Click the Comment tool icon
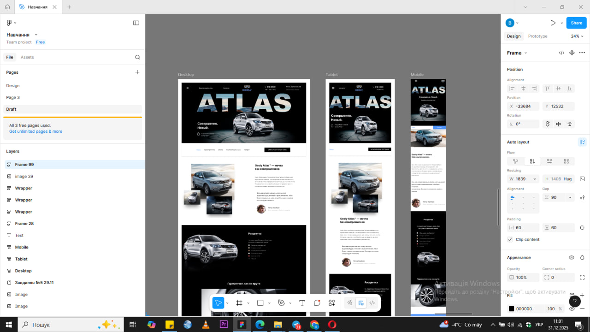Image resolution: width=590 pixels, height=332 pixels. click(317, 303)
